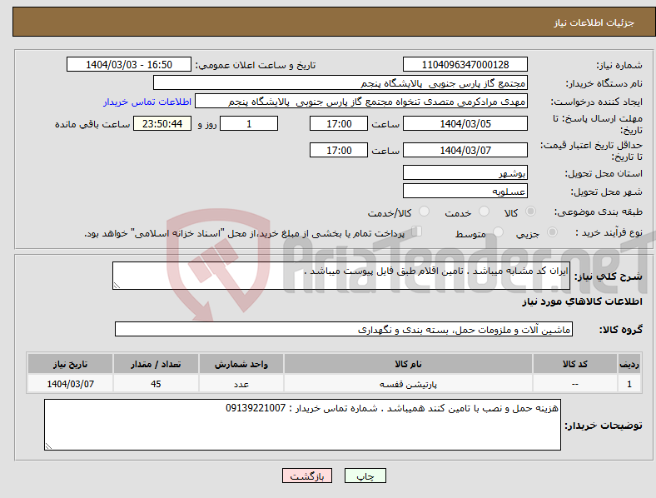Click the کد کالا column header
656x498 pixels.
pos(575,364)
